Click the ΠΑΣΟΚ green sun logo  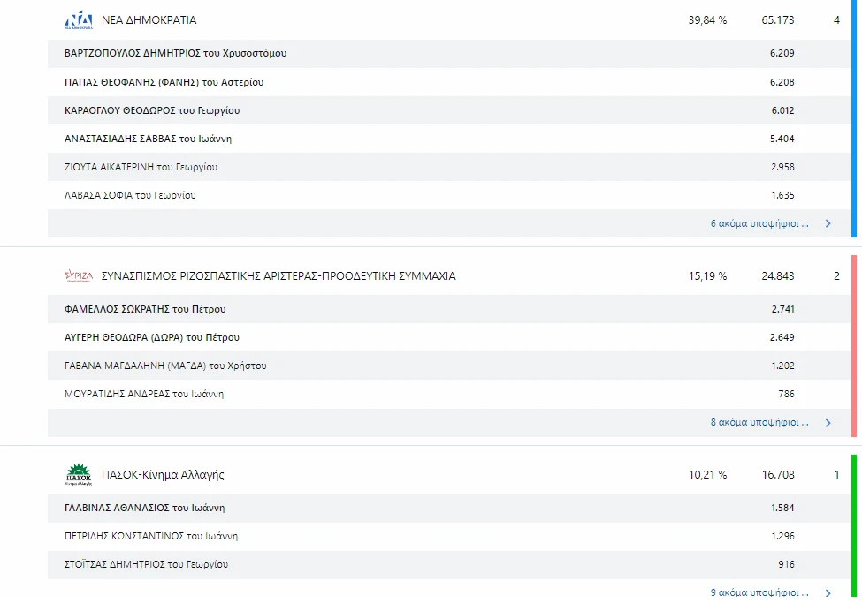pyautogui.click(x=78, y=475)
